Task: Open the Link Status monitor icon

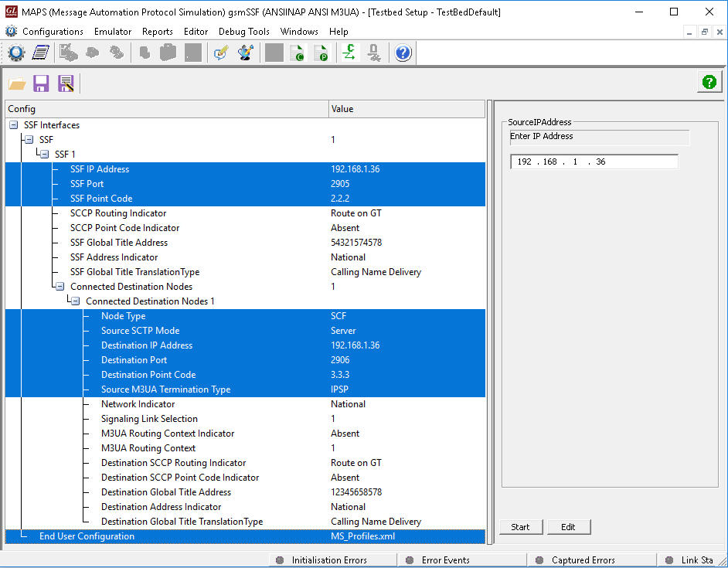Action: pos(374,53)
